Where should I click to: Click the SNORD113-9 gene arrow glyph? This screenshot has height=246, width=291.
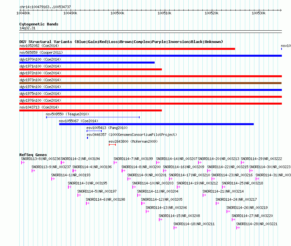pyautogui.click(x=33, y=171)
